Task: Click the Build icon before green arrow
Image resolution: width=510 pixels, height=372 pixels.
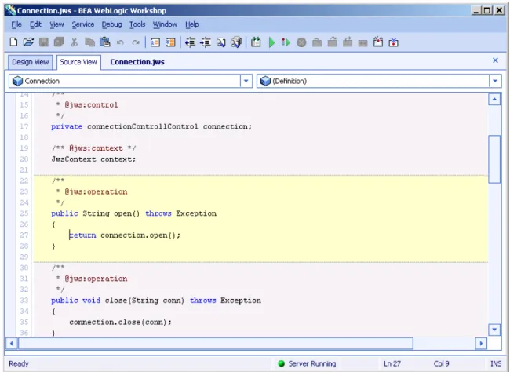Action: coord(256,42)
